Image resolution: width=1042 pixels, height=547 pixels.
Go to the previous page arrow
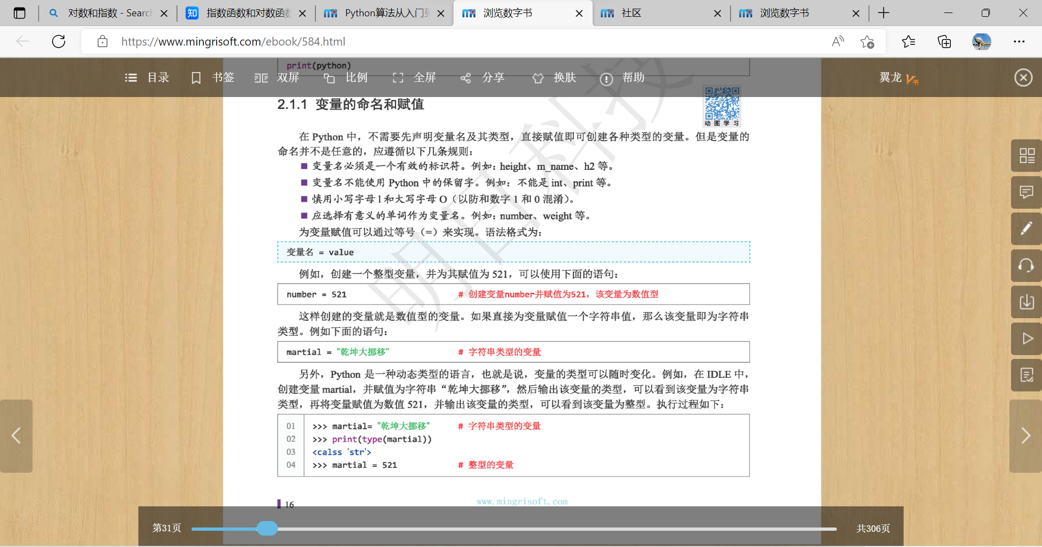tap(16, 436)
